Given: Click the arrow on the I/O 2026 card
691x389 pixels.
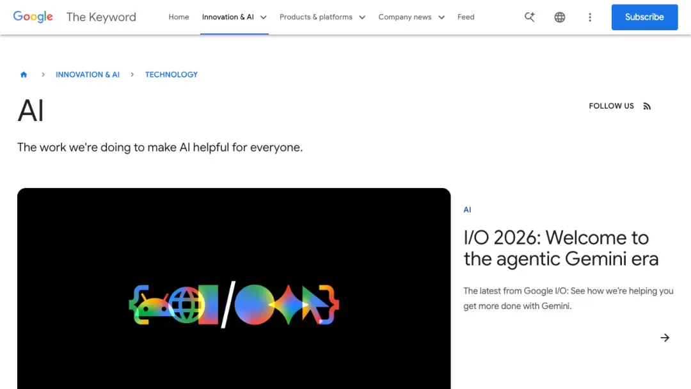Looking at the screenshot, I should [665, 338].
